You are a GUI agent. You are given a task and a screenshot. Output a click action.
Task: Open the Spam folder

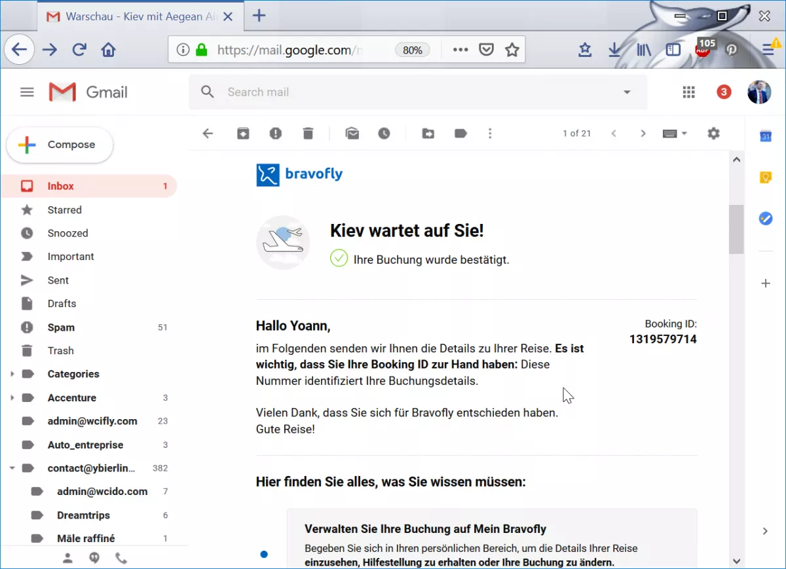[88, 327]
